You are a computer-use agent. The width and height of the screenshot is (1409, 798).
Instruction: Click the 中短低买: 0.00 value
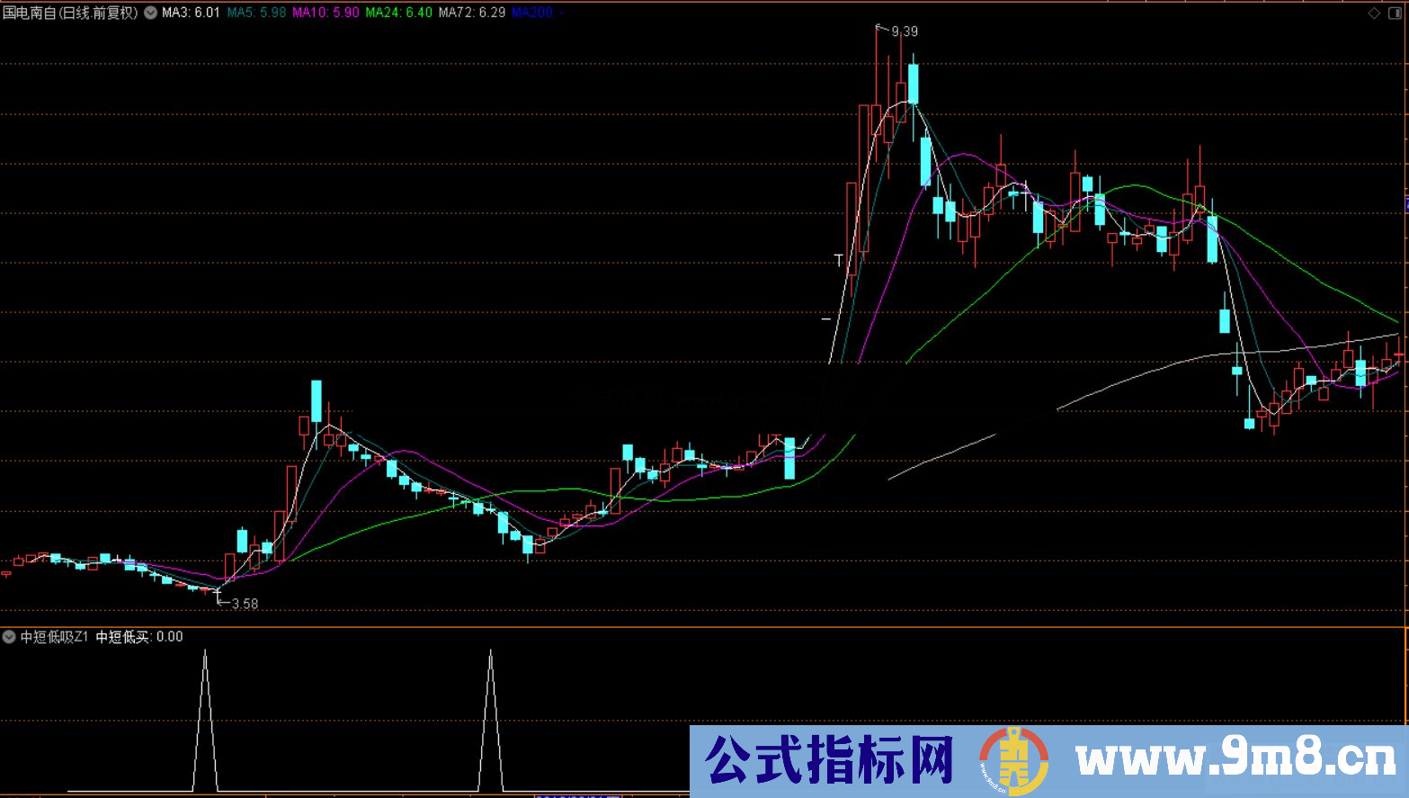pyautogui.click(x=139, y=637)
